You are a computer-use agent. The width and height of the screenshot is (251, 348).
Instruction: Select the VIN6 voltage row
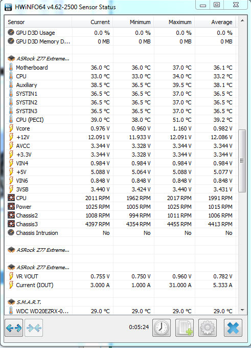tap(121, 181)
